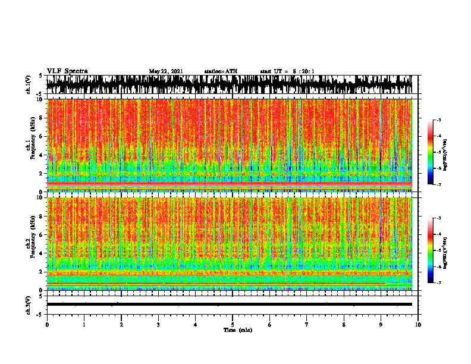Click the "6" kHz tick on ch.2 frequency axis
This screenshot has width=471, height=364.
tap(42, 235)
